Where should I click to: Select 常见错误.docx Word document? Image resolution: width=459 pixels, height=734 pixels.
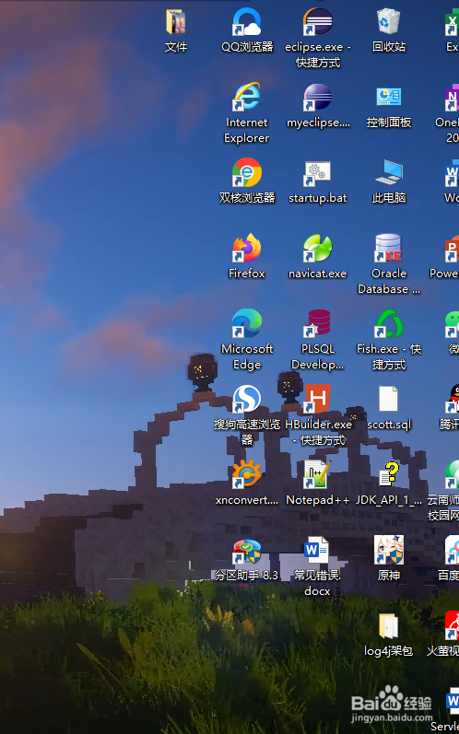click(317, 550)
